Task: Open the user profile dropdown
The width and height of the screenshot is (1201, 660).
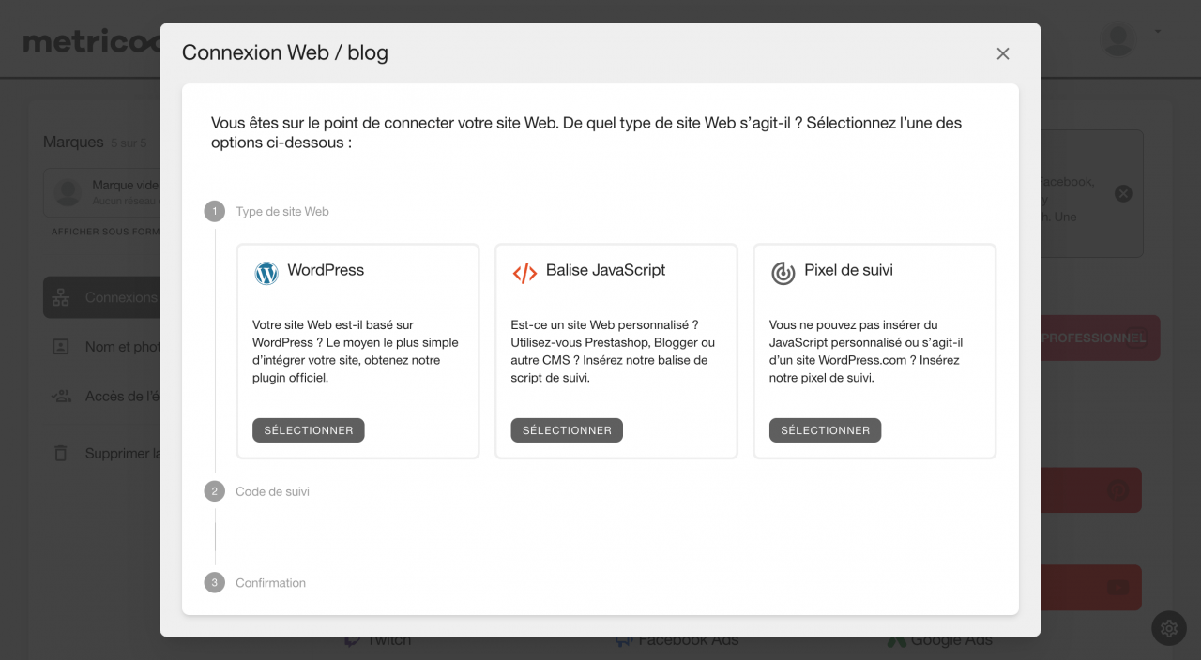Action: (x=1117, y=39)
